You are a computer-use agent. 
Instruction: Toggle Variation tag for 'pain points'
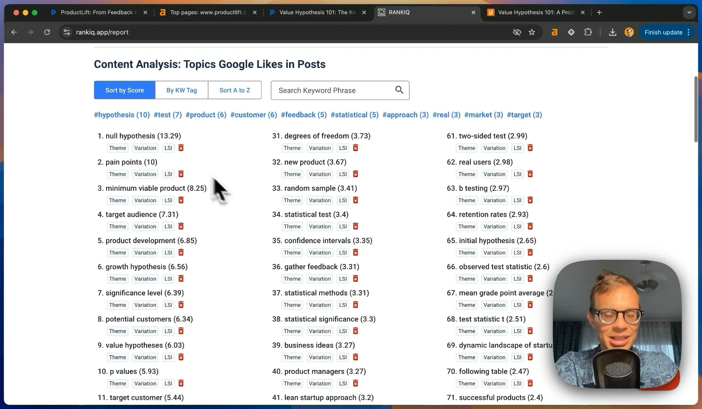(x=145, y=174)
